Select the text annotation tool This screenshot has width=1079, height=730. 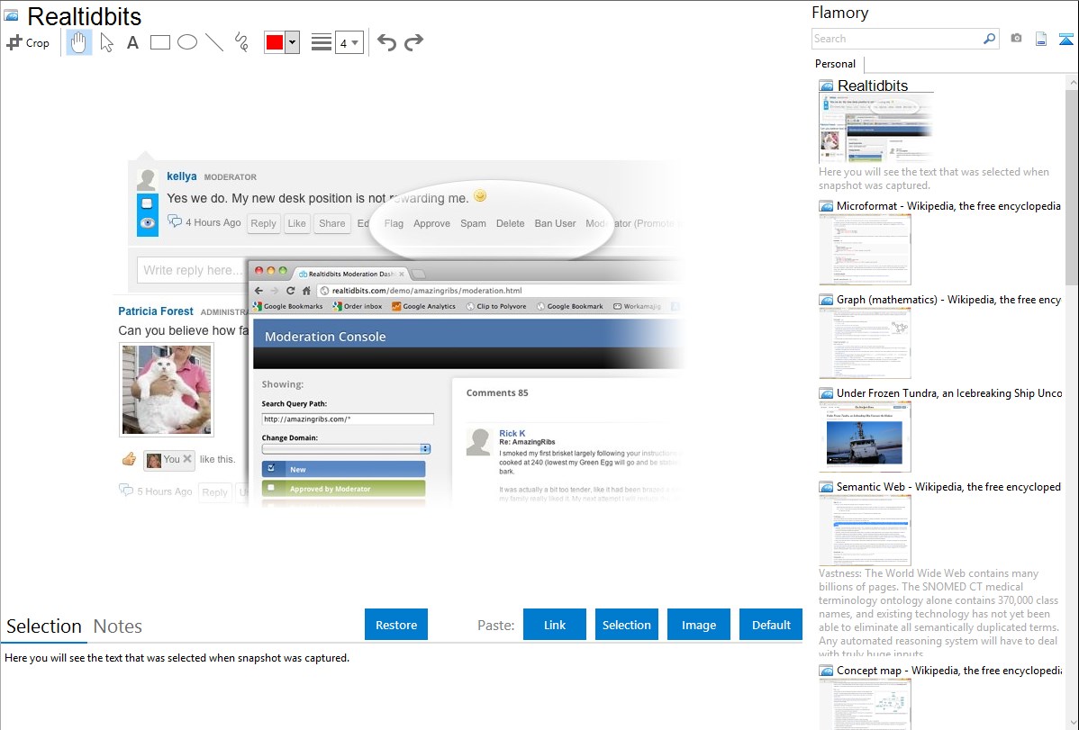[132, 42]
